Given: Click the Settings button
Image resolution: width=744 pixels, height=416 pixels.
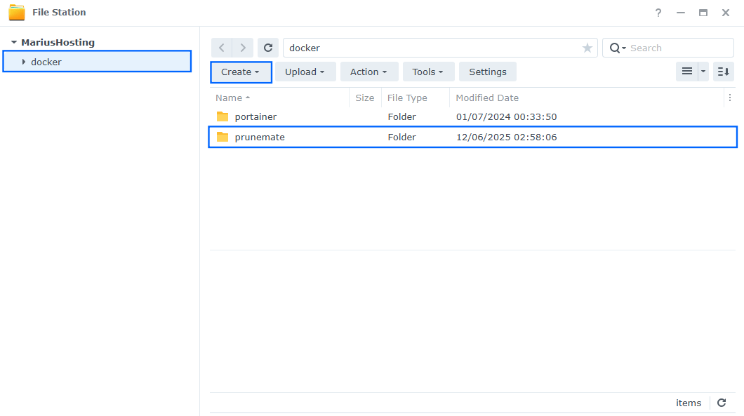Looking at the screenshot, I should point(487,72).
